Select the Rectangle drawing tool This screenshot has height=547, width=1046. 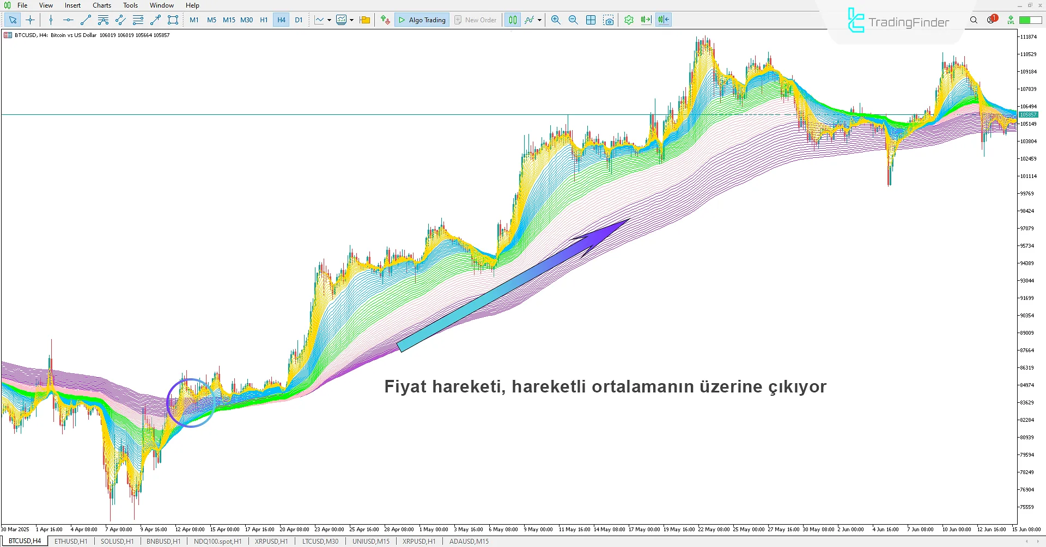pos(173,20)
